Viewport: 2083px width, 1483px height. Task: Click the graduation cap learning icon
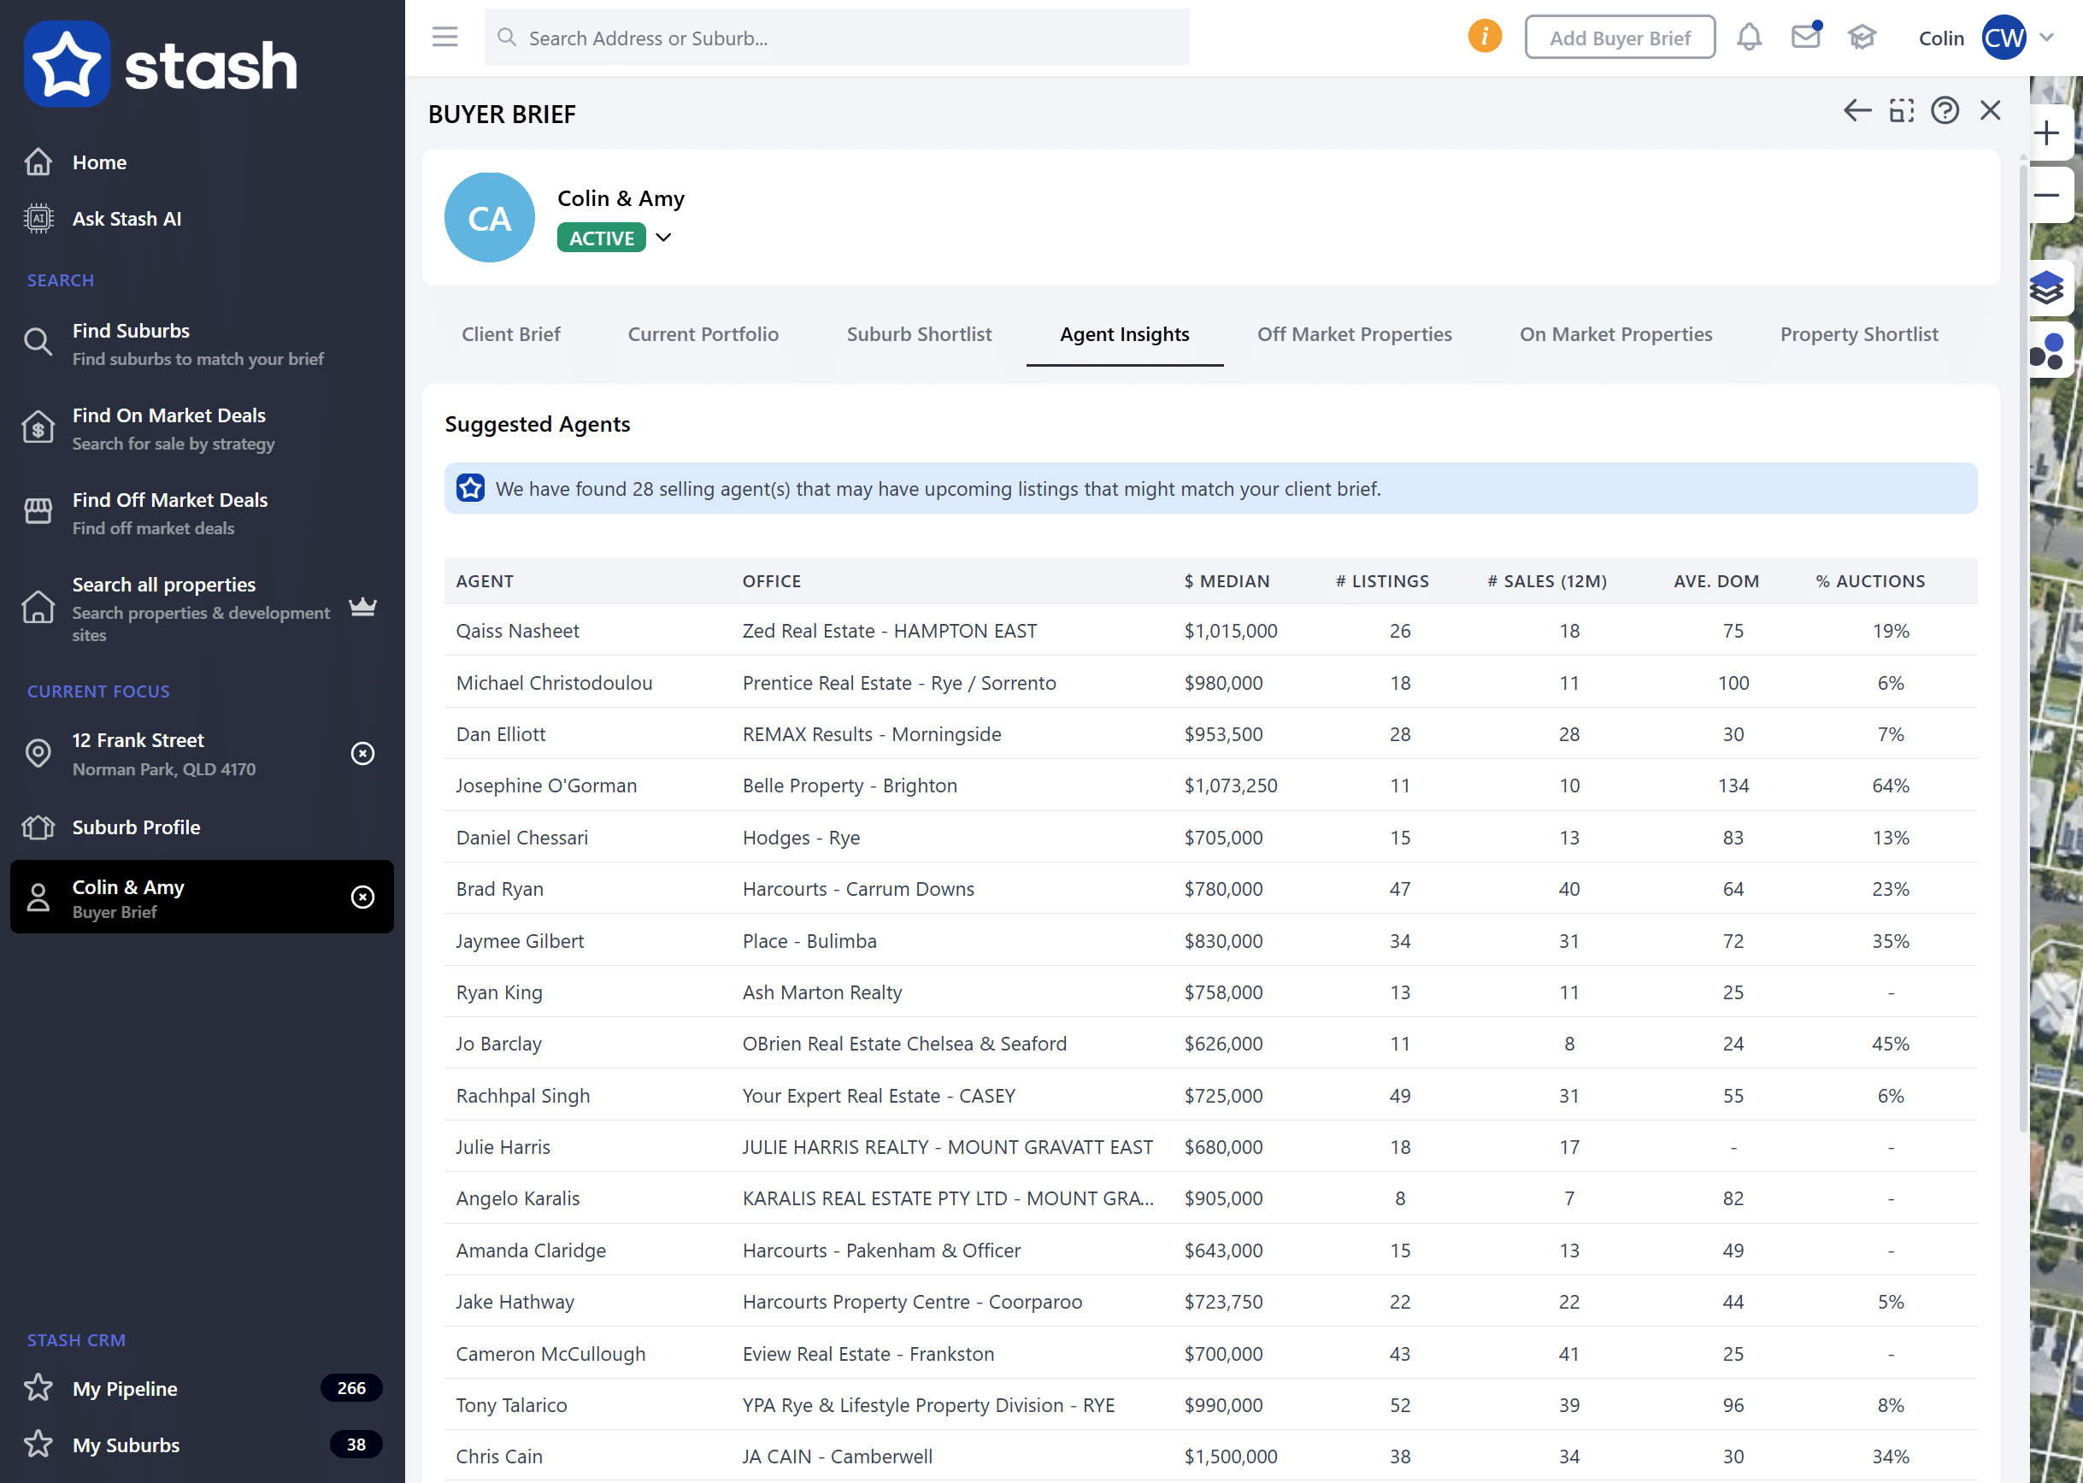[1861, 38]
